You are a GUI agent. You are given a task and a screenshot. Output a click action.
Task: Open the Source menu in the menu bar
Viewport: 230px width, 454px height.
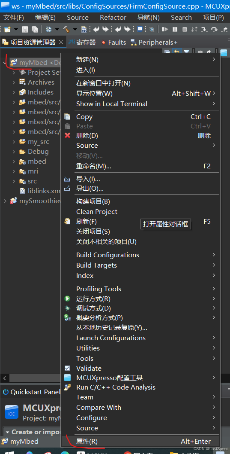point(78,17)
